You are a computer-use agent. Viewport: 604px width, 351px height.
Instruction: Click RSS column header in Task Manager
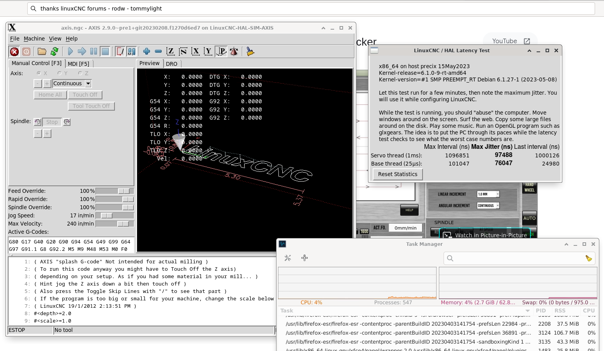pos(560,310)
